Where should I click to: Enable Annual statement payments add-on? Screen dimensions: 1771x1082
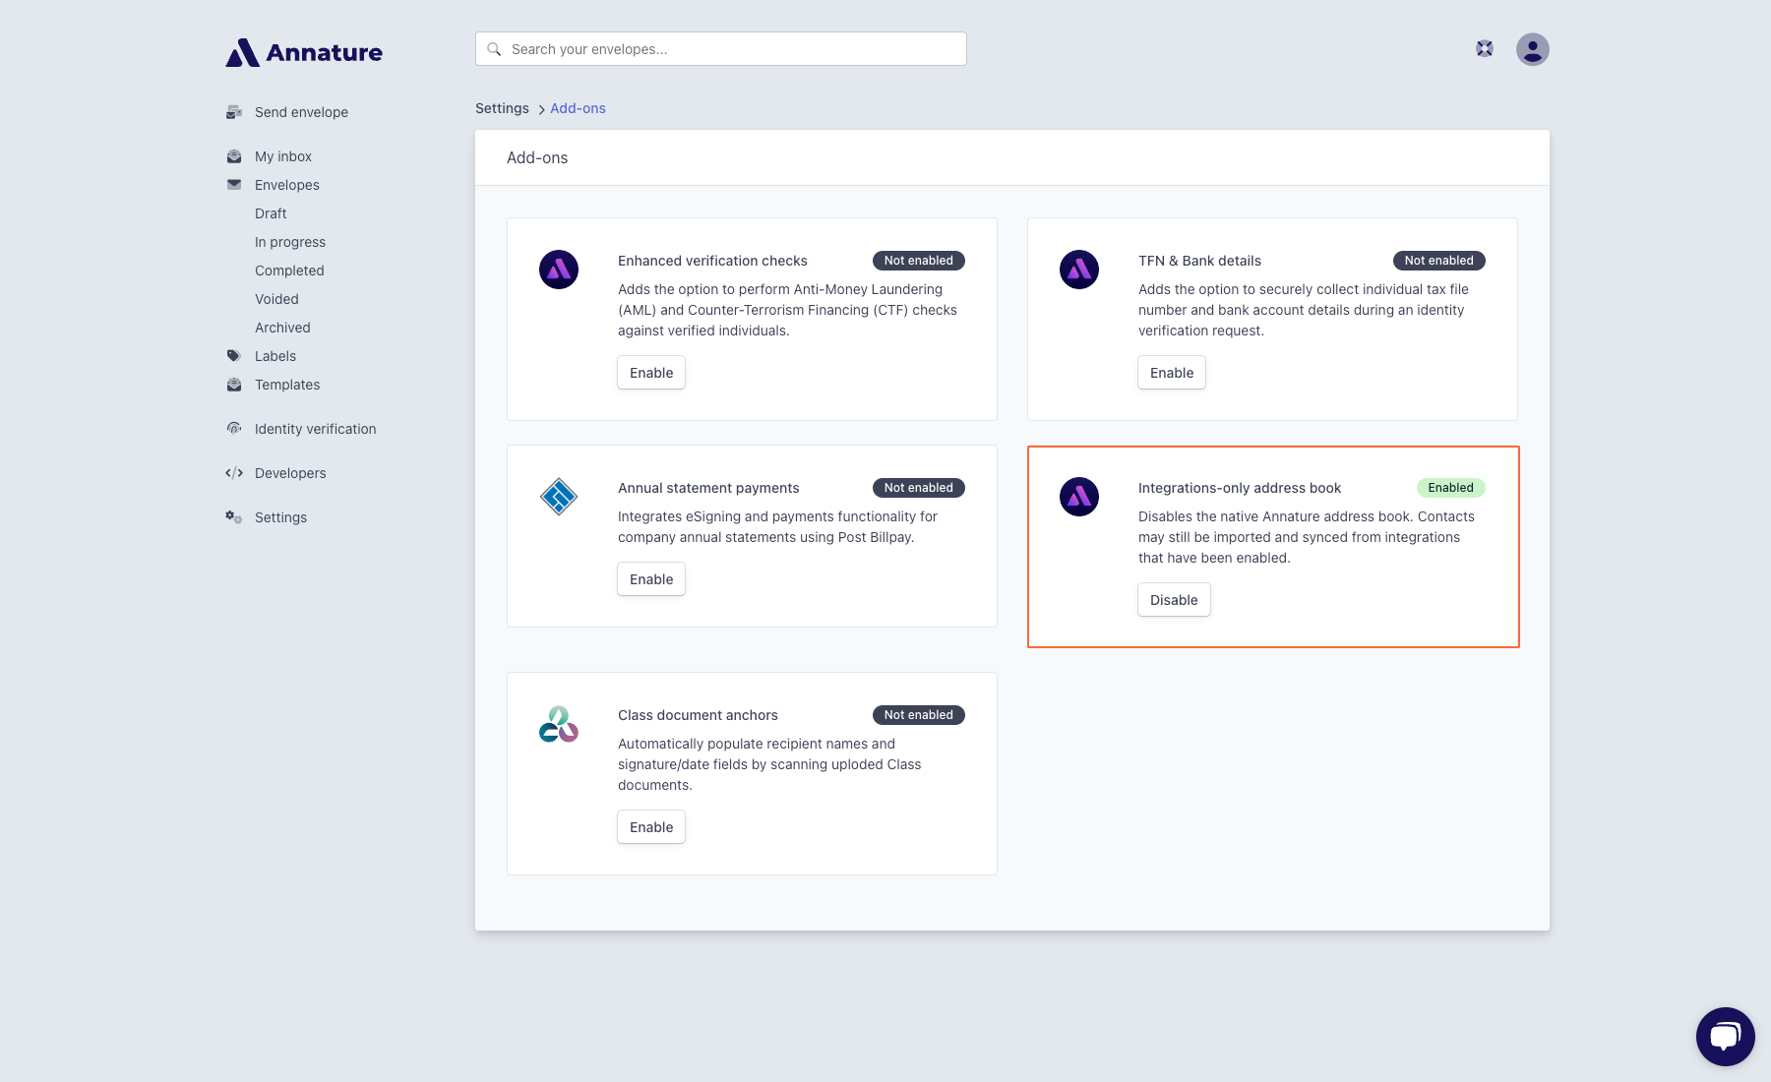pyautogui.click(x=651, y=579)
